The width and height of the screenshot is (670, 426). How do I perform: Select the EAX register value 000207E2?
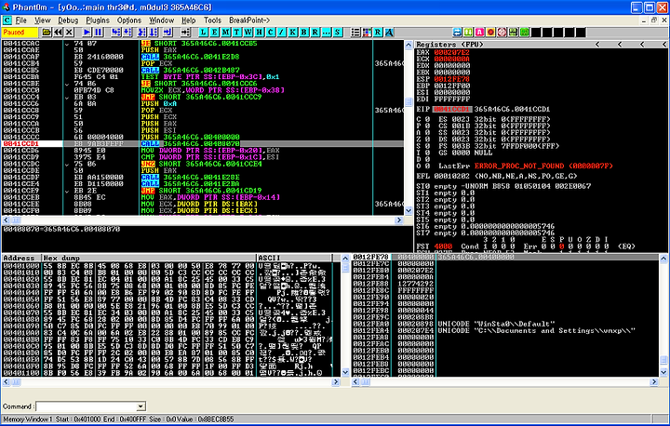451,52
